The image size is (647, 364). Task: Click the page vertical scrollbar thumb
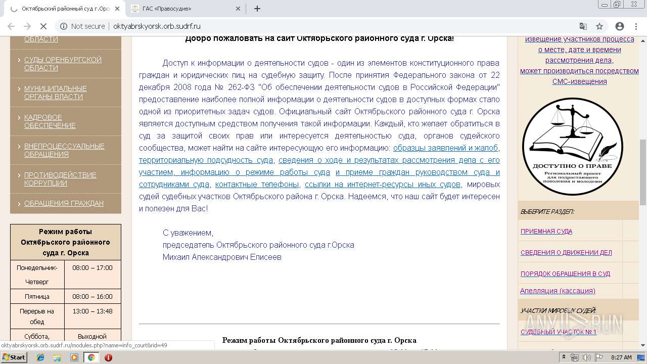point(643,172)
